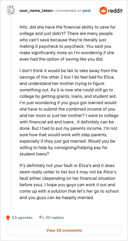Click the reddit wordmark text
Image resolution: width=128 pixels, height=241 pixels.
click(x=116, y=11)
